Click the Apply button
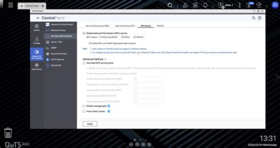The height and width of the screenshot is (148, 280). coord(90,124)
